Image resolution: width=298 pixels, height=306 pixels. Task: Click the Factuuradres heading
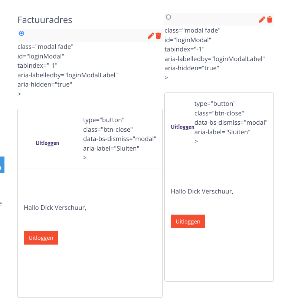click(45, 20)
